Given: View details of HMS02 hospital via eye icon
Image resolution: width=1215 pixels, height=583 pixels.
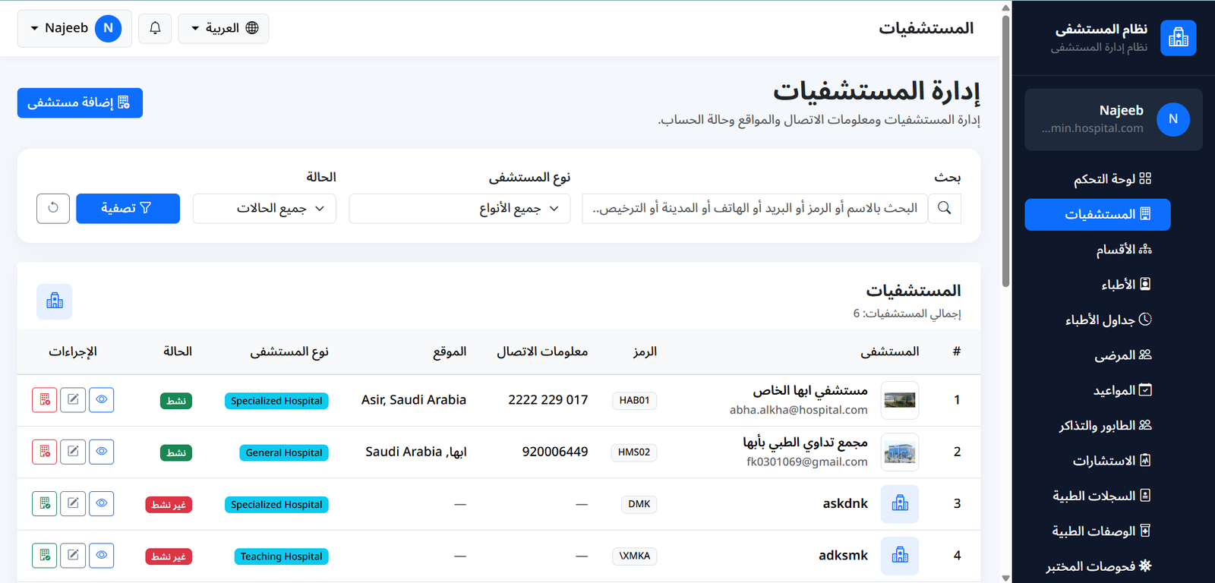Looking at the screenshot, I should pos(102,452).
